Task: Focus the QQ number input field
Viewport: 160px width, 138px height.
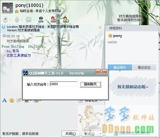Action: pos(63,84)
